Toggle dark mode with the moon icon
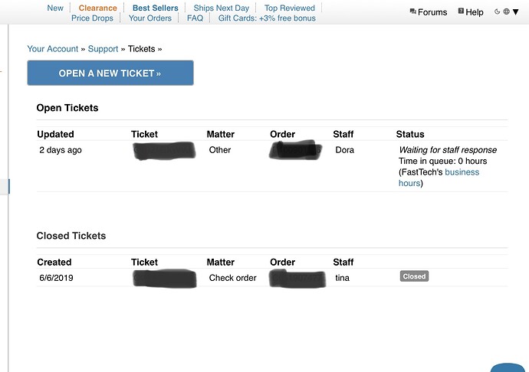The height and width of the screenshot is (372, 529). (497, 11)
